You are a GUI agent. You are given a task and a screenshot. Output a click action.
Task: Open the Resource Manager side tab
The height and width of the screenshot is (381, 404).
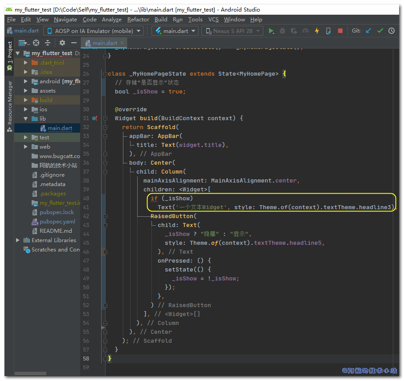[10, 103]
